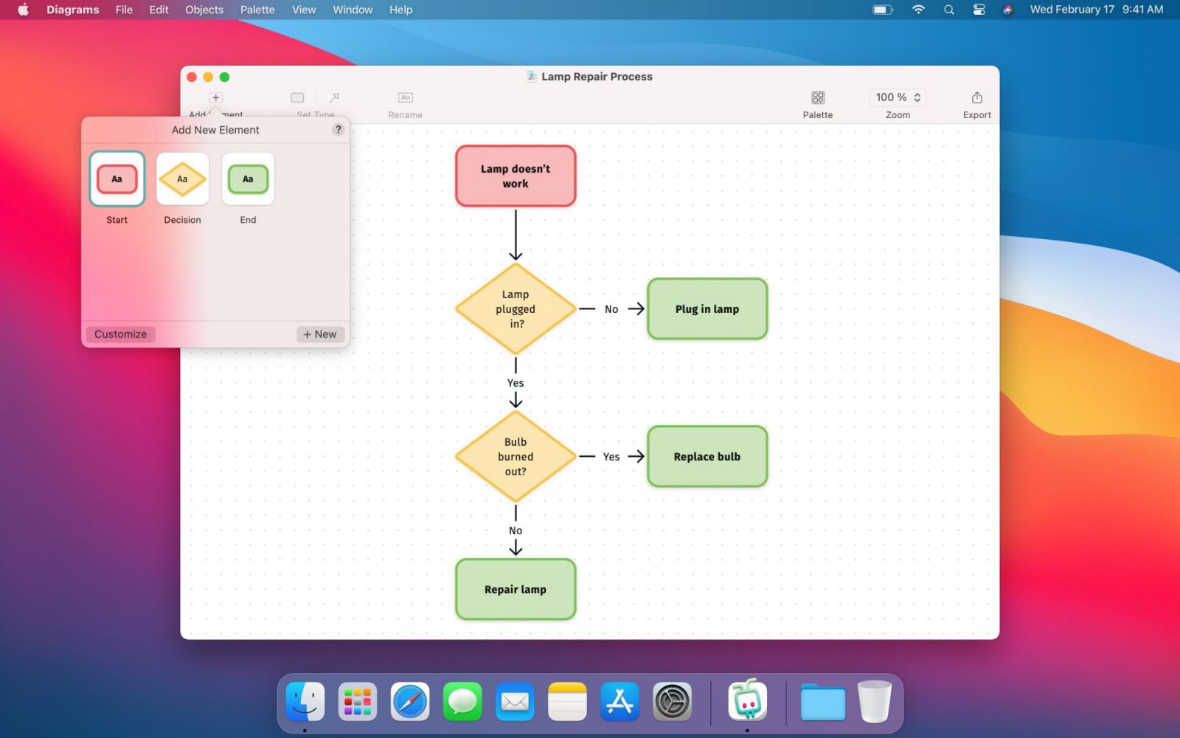Open Messages from the Dock
1180x738 pixels.
[462, 701]
